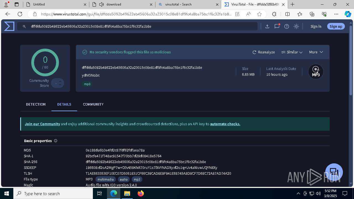The image size is (354, 199).
Task: Click the Split screen icon
Action: coord(287,14)
